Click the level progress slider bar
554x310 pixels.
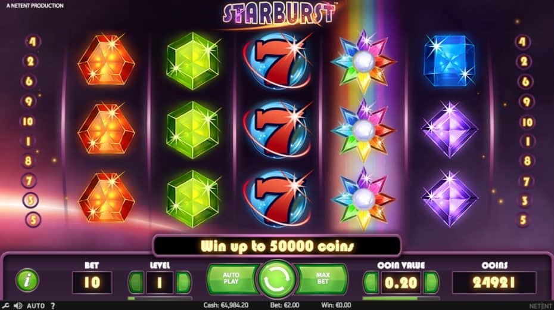point(160,298)
